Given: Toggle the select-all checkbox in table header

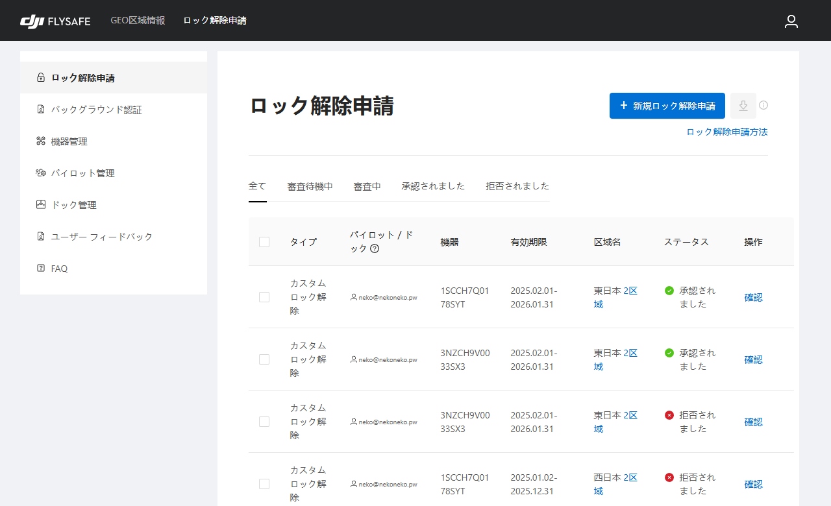Looking at the screenshot, I should [264, 242].
